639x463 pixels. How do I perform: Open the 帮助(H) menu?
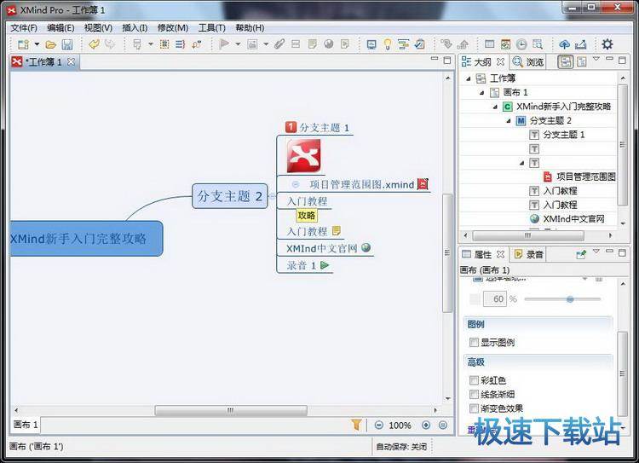click(250, 28)
